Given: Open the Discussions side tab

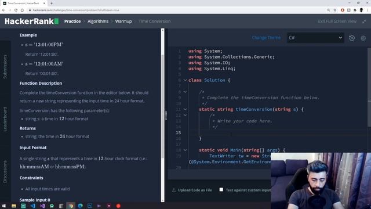Looking at the screenshot, I should pyautogui.click(x=5, y=172).
